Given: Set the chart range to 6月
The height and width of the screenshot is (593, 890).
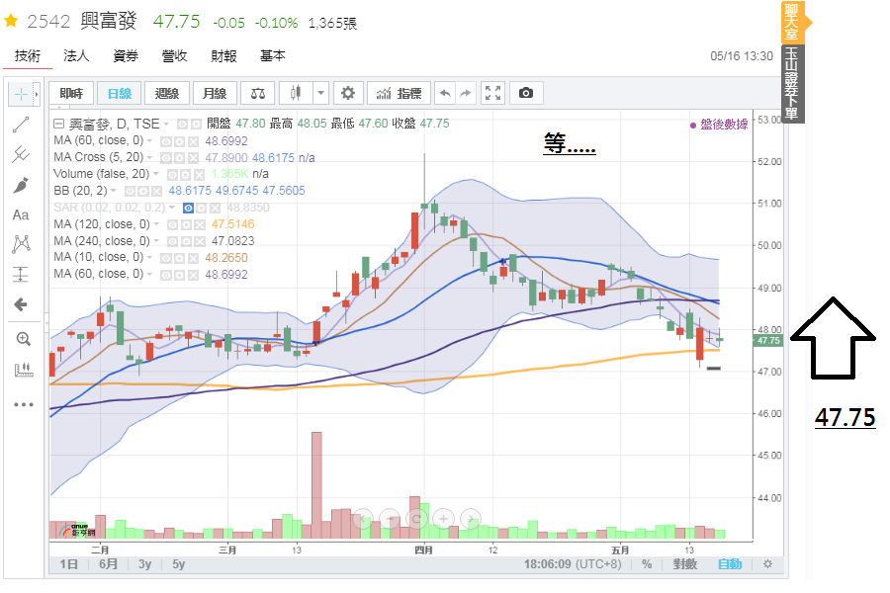Looking at the screenshot, I should pos(108,564).
